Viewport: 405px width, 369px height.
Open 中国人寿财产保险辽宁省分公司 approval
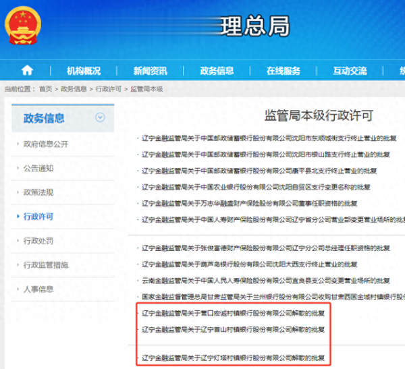coord(273,220)
